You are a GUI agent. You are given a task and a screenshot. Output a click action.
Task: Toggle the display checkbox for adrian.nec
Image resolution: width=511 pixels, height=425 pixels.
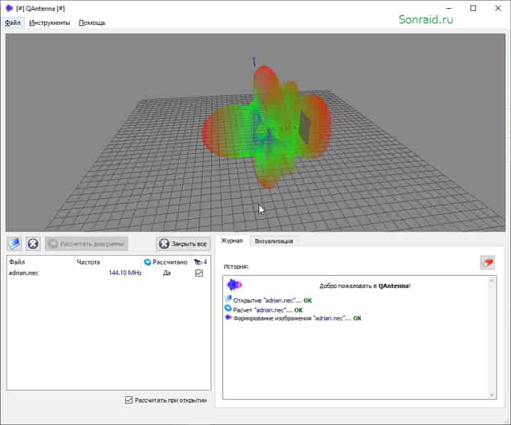(x=199, y=273)
